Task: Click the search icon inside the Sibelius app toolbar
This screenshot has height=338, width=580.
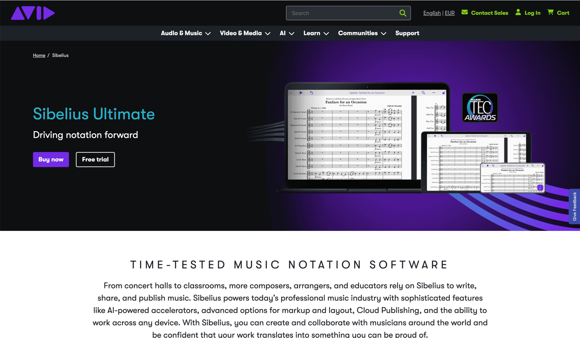Action: pyautogui.click(x=423, y=93)
